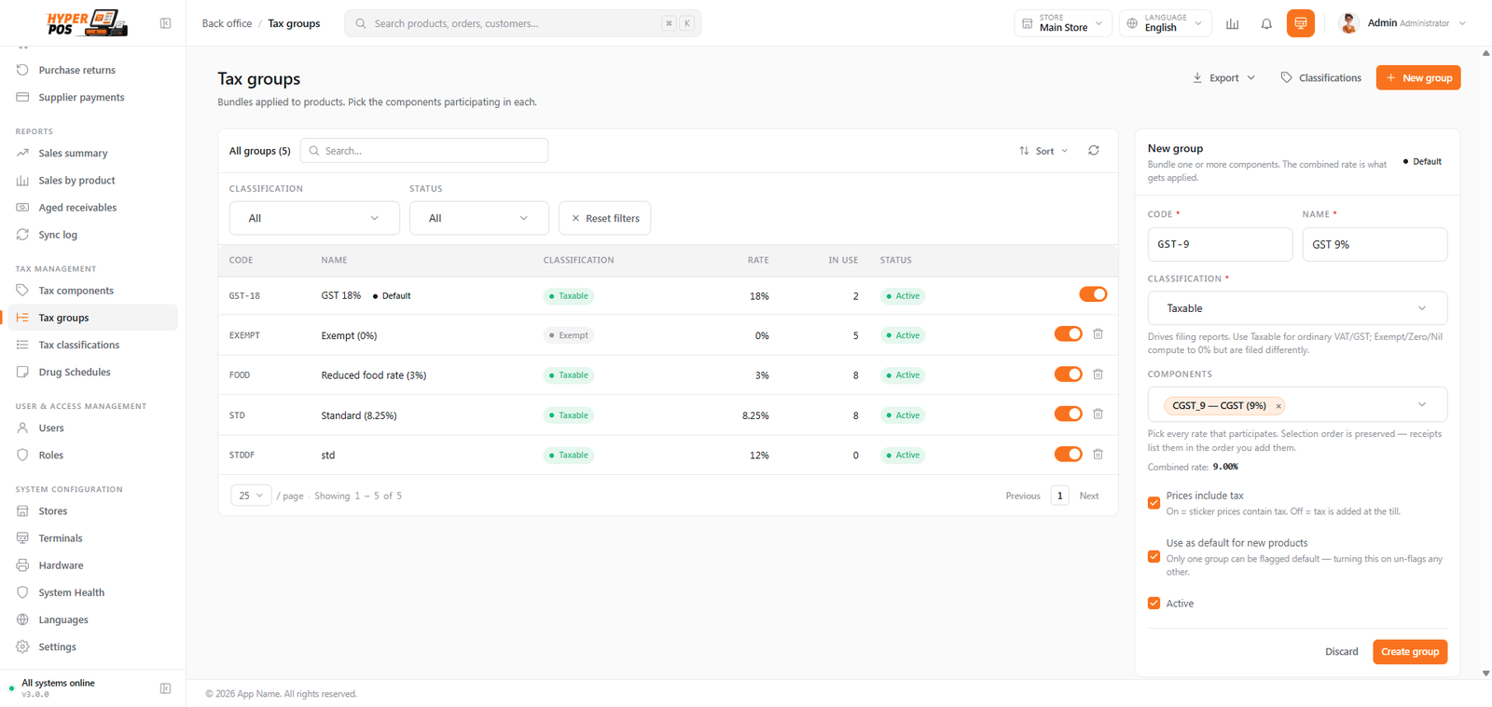Click the New group button
This screenshot has height=707, width=1492.
point(1417,78)
